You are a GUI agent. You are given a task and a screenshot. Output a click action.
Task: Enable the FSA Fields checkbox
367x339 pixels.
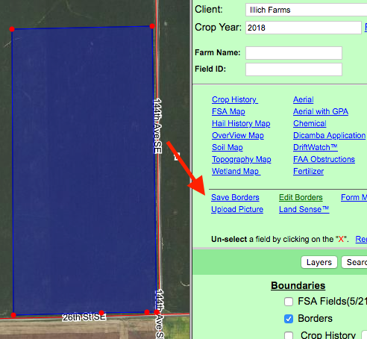click(x=289, y=302)
